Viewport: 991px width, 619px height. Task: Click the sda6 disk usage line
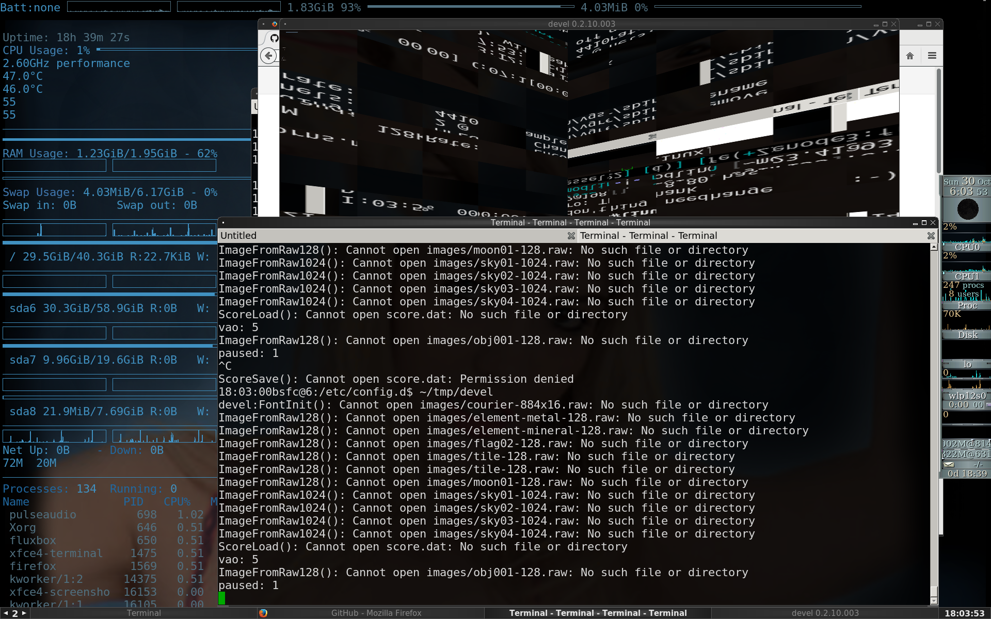point(109,308)
